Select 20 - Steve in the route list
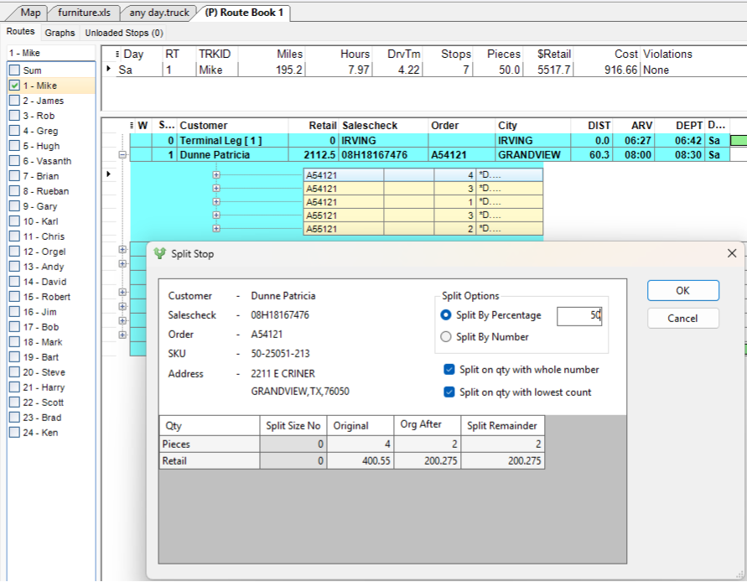747x582 pixels. pos(44,372)
